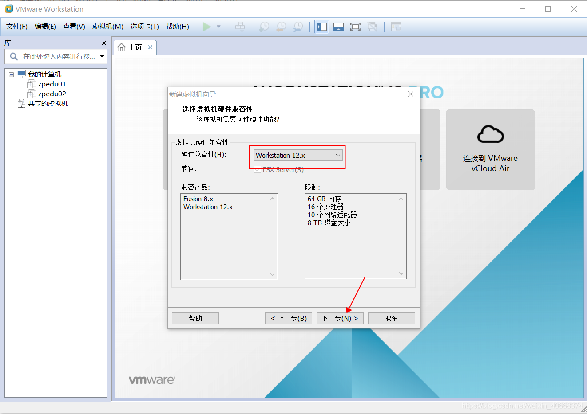Open the 编辑(E) menu

point(45,27)
